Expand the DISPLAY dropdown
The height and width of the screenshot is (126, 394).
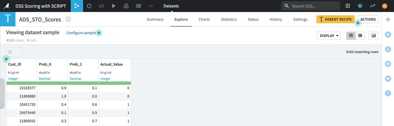tap(329, 36)
